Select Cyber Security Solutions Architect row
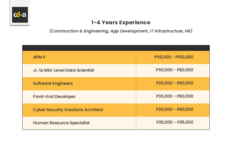Screen dimensions: 232x145 pyautogui.click(x=68, y=110)
